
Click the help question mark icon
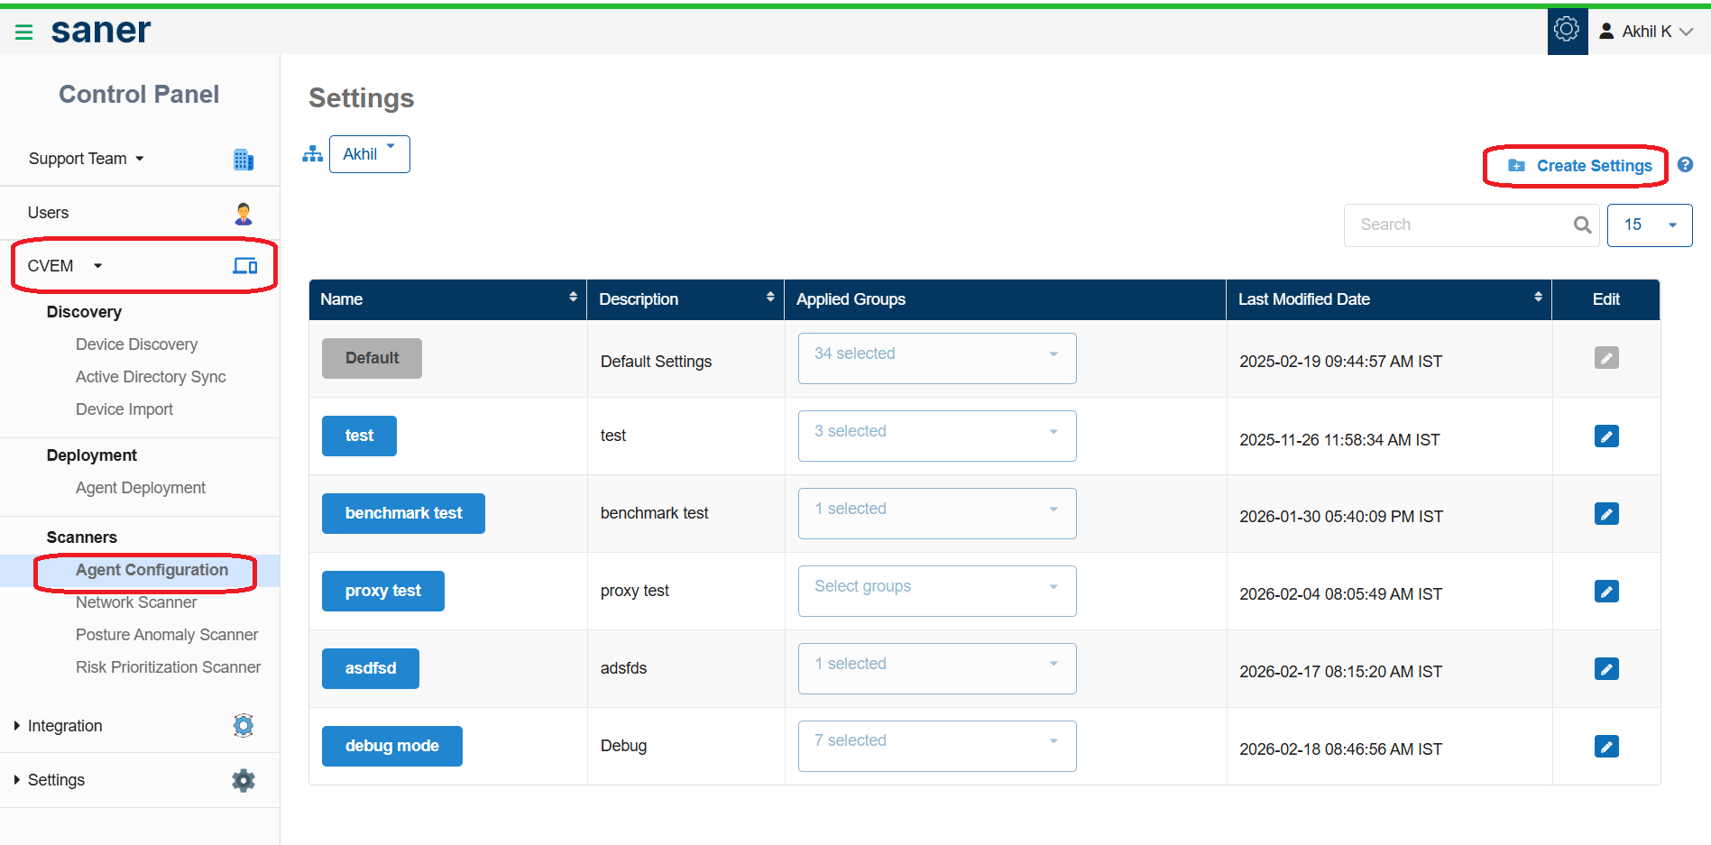(x=1685, y=165)
